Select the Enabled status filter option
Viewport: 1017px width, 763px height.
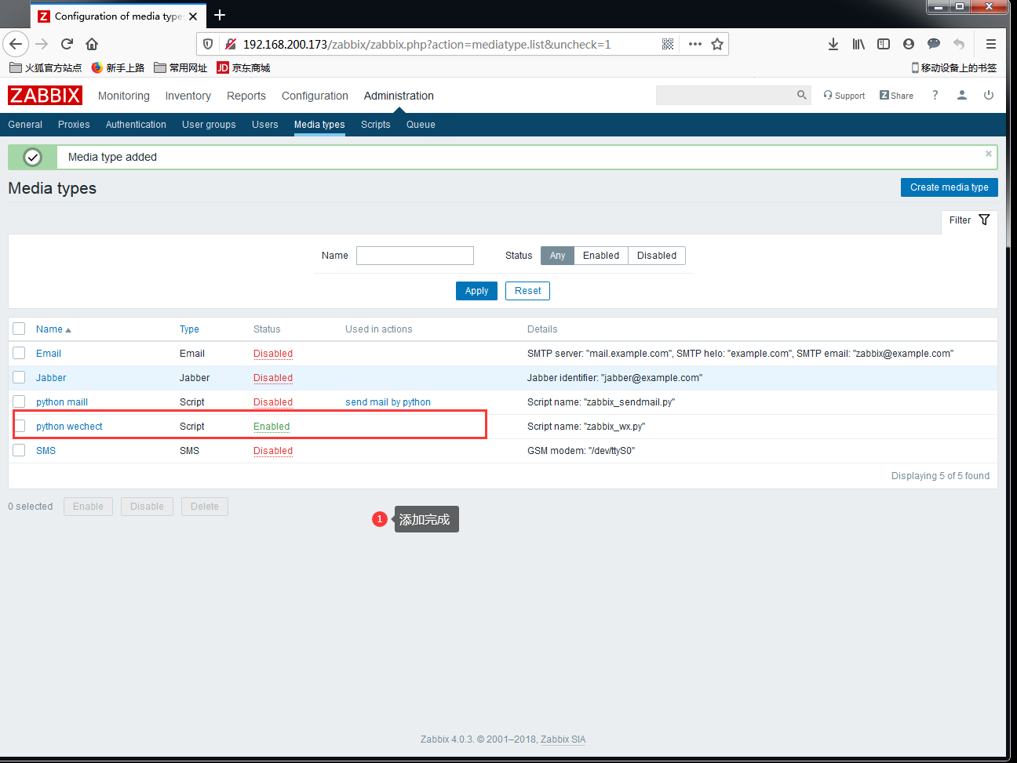[x=601, y=256]
